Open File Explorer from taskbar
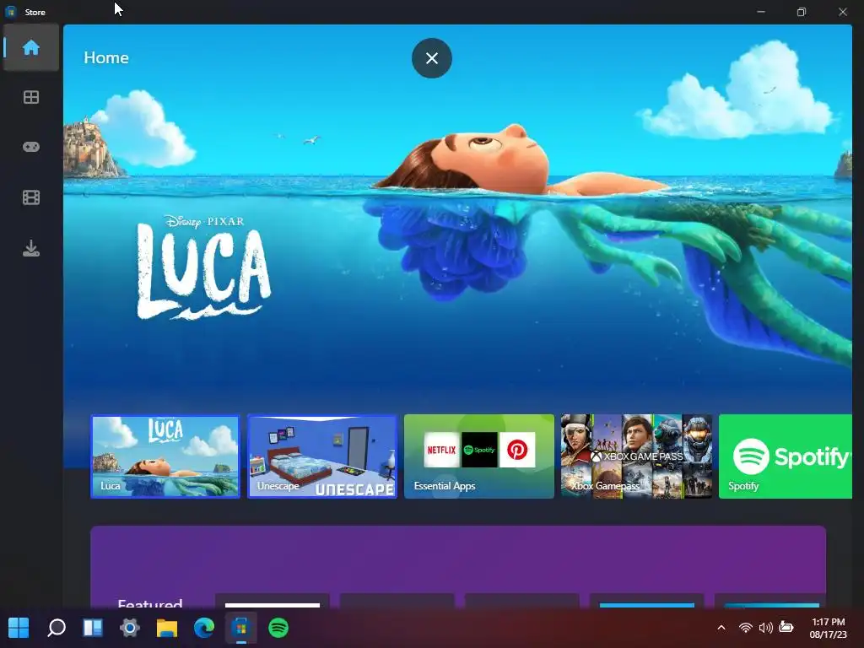The image size is (864, 648). (x=167, y=628)
